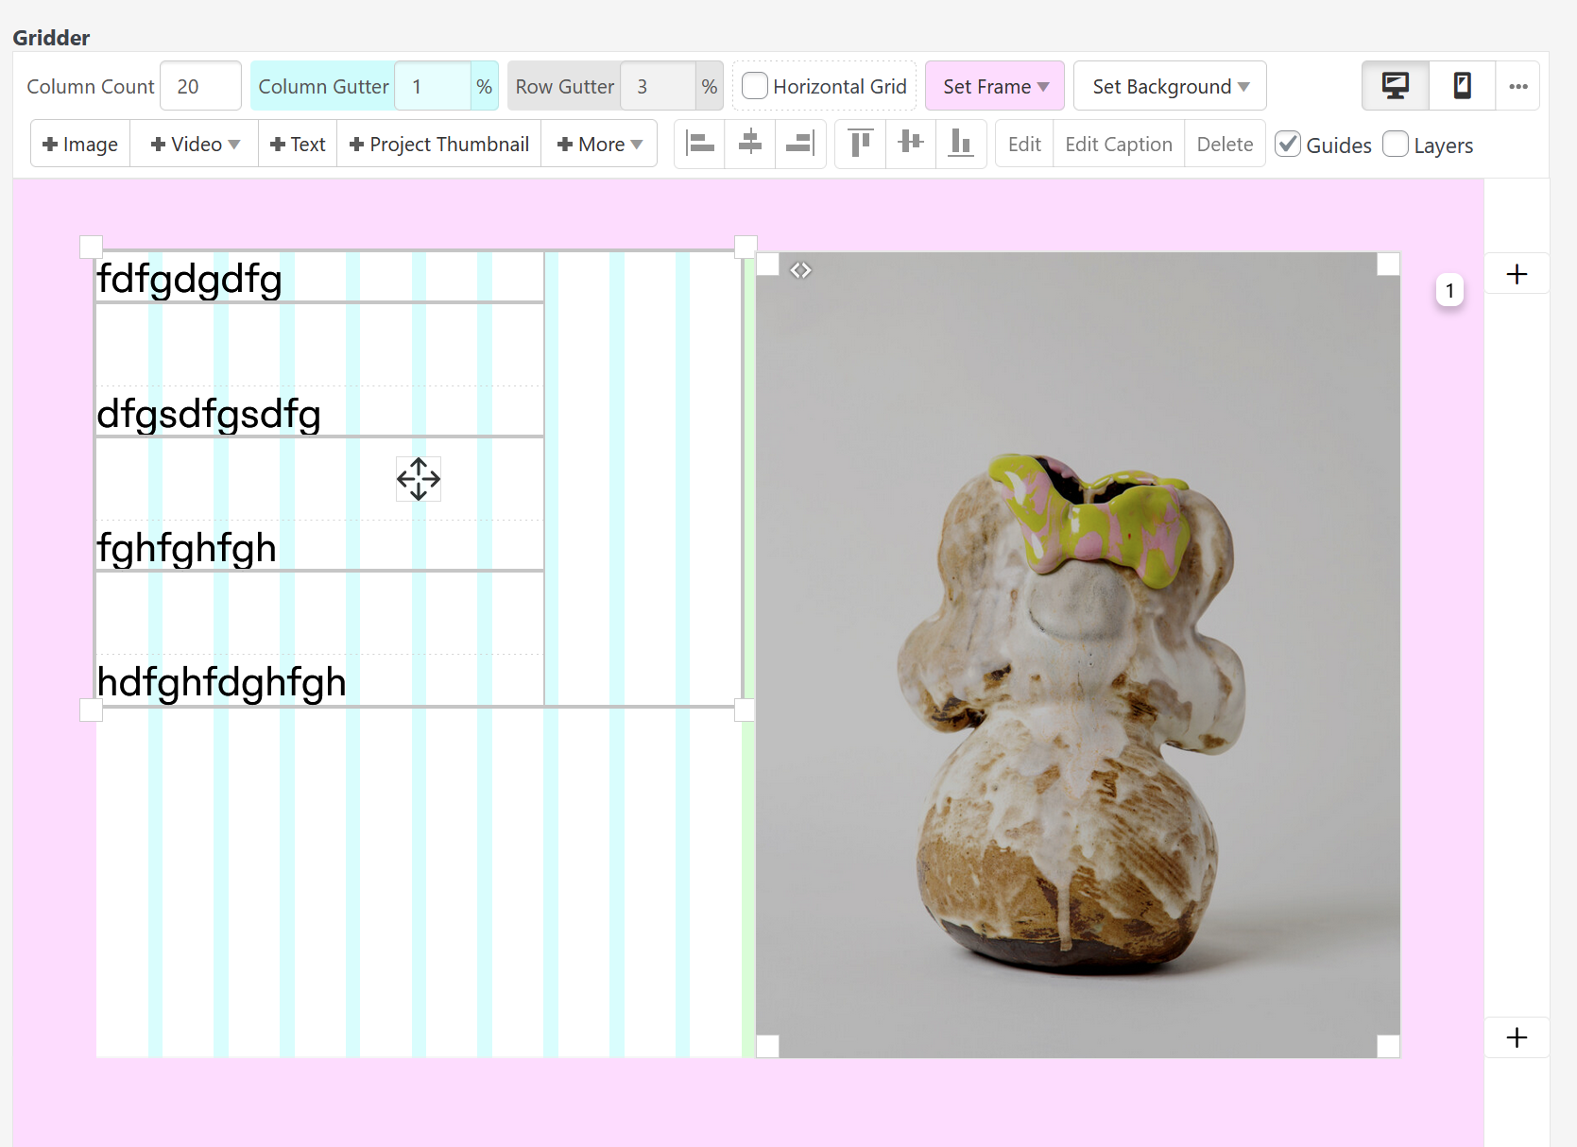
Task: Set the Row Gutter percentage field
Action: pos(657,85)
